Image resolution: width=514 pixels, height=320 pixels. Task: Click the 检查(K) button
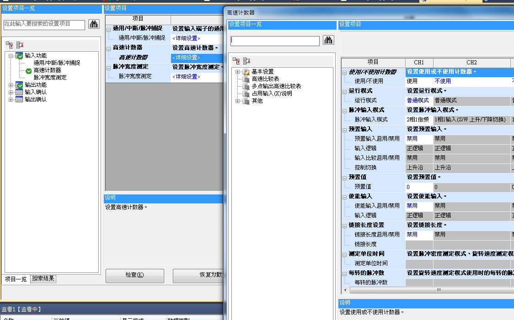[x=134, y=275]
